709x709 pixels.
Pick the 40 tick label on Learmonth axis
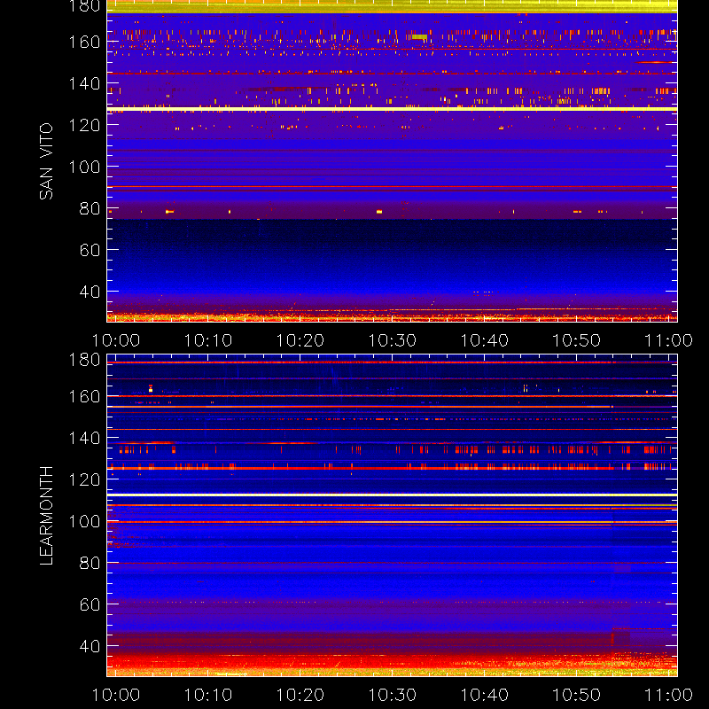(90, 646)
